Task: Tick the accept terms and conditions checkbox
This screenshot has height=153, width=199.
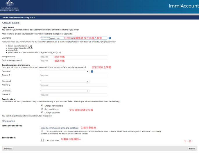Action: [x=42, y=131]
